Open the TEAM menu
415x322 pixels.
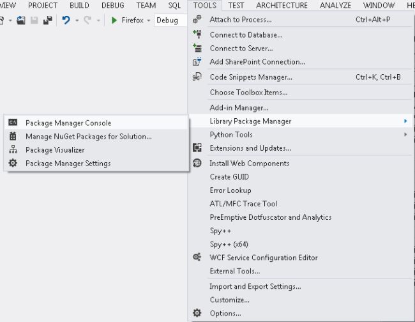tap(146, 5)
